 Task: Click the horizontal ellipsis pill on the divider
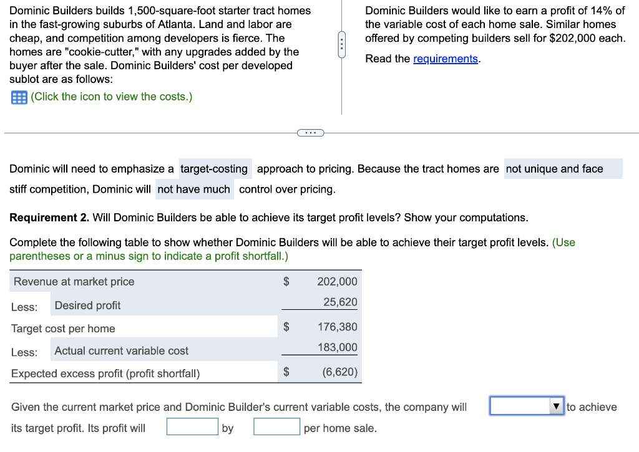click(310, 132)
